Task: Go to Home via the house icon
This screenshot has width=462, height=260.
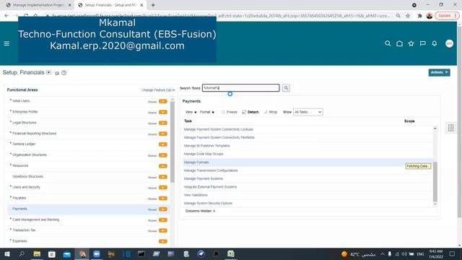Action: (x=399, y=43)
